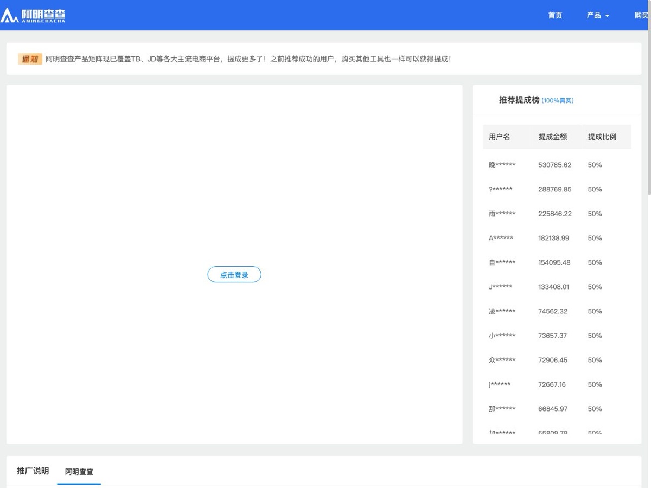Click 50% ratio in 晚****** row

[x=595, y=165]
